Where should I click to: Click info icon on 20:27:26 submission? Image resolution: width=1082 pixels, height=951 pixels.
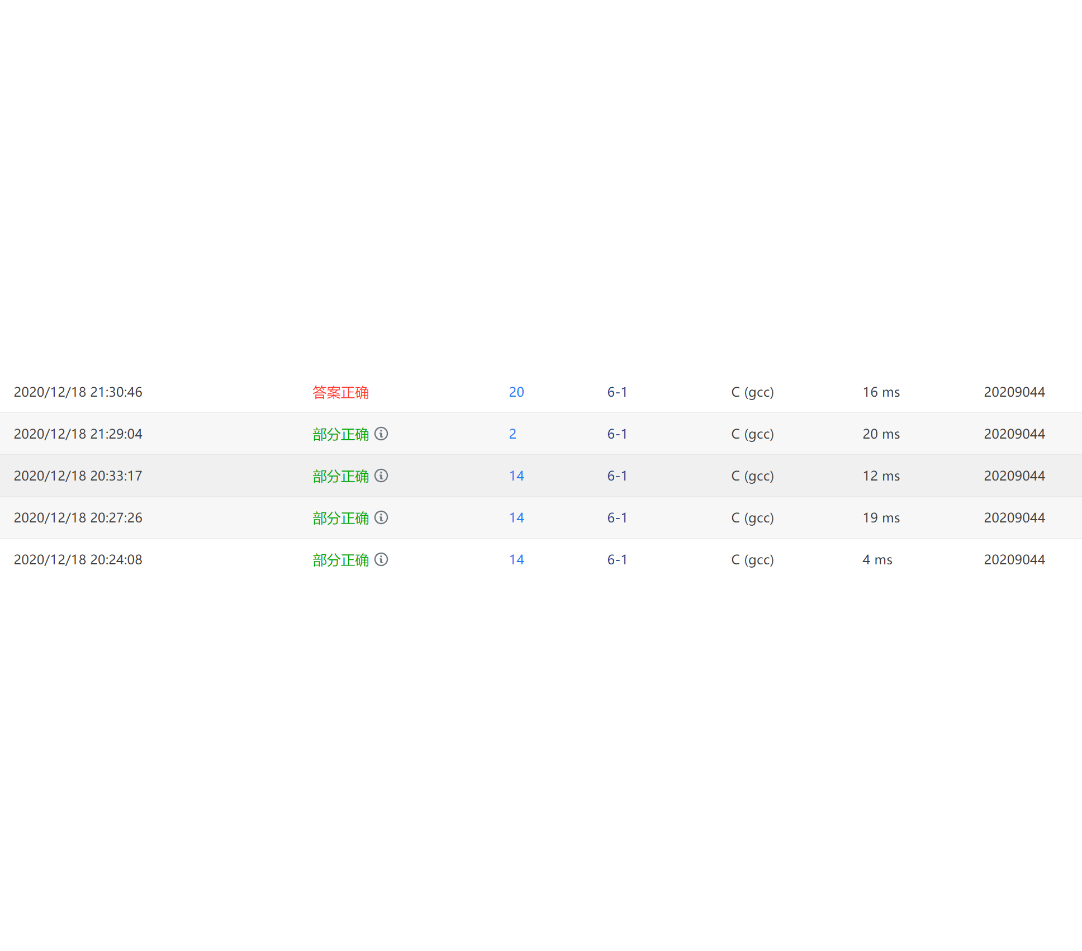tap(381, 517)
